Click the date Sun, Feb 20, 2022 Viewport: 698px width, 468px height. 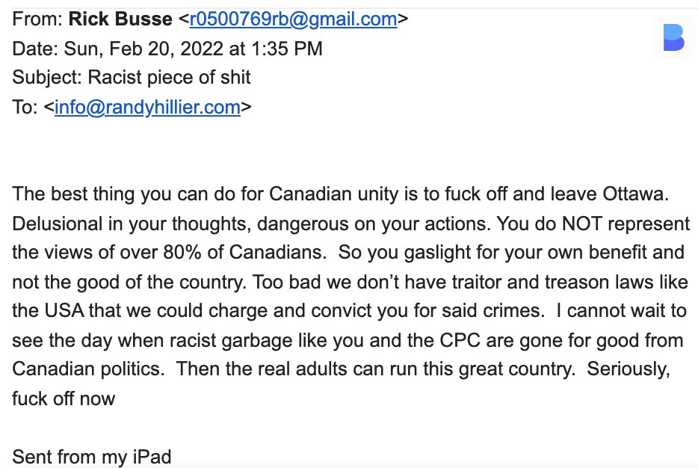tap(143, 49)
